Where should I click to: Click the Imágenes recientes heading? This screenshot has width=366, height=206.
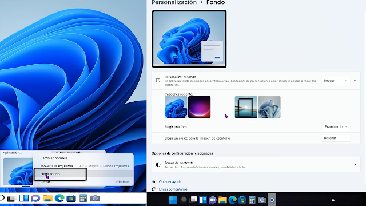pos(179,94)
